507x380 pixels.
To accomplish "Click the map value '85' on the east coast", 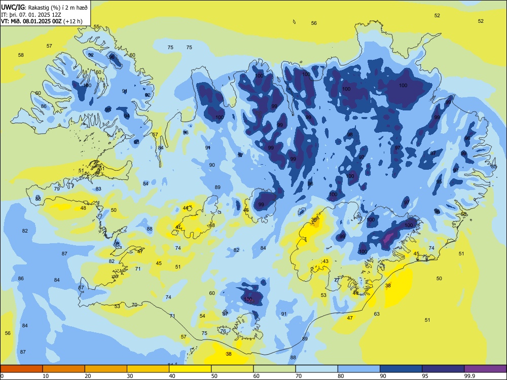I will click(x=494, y=166).
